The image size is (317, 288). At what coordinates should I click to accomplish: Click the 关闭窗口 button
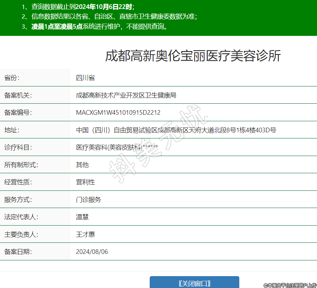[194, 283]
